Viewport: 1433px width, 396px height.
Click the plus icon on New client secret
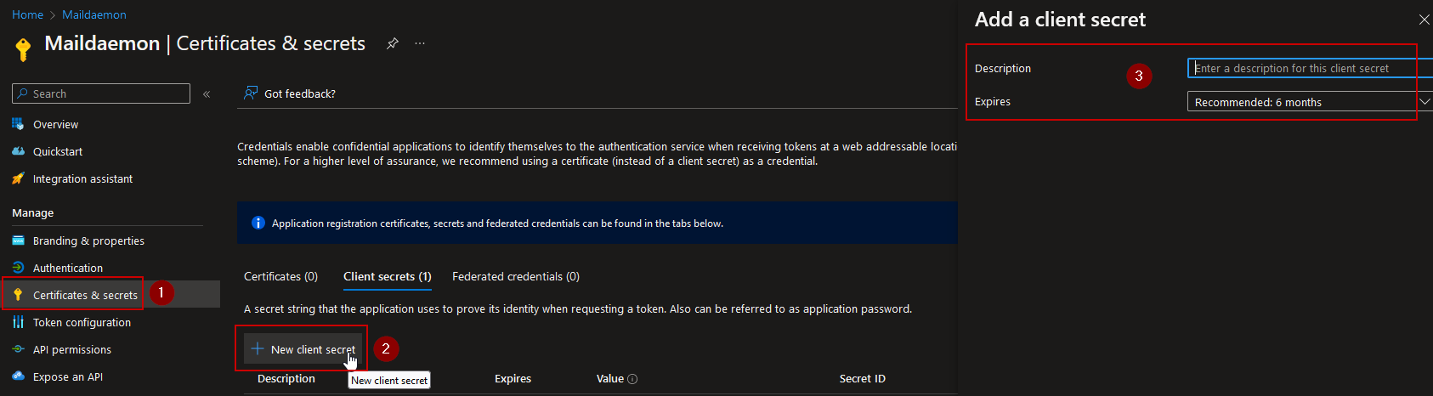click(x=258, y=348)
